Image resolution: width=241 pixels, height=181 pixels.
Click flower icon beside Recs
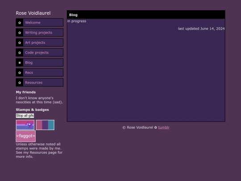(x=20, y=73)
